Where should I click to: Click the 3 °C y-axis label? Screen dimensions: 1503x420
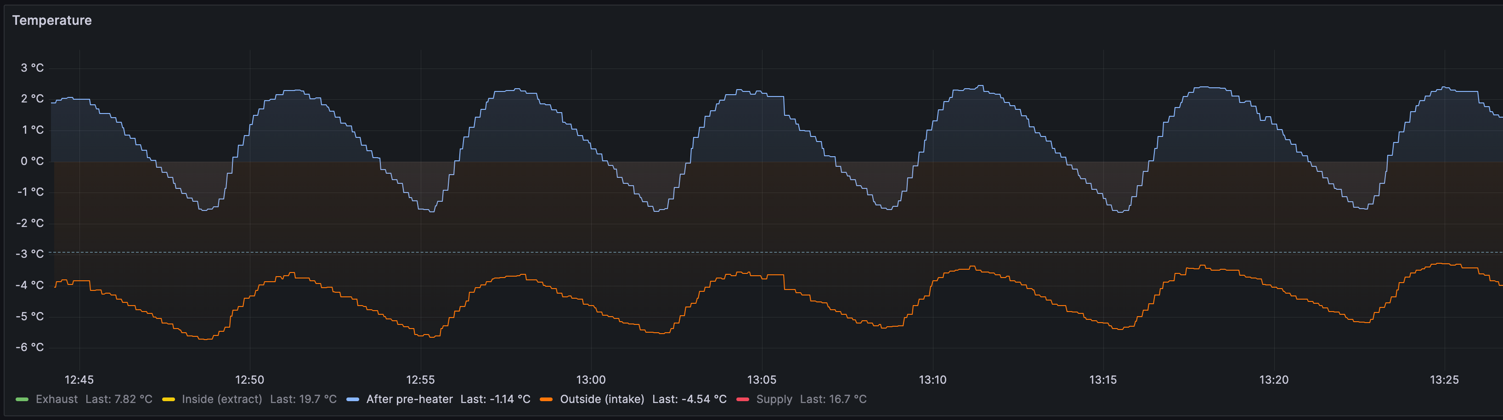[x=32, y=68]
